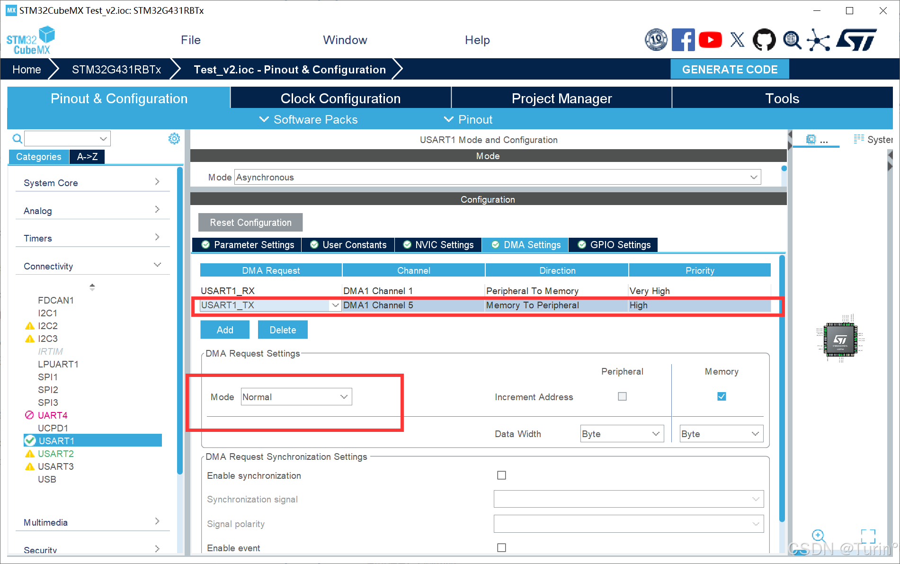Click the configuration panel vertical scrollbar
The width and height of the screenshot is (900, 564).
[782, 388]
